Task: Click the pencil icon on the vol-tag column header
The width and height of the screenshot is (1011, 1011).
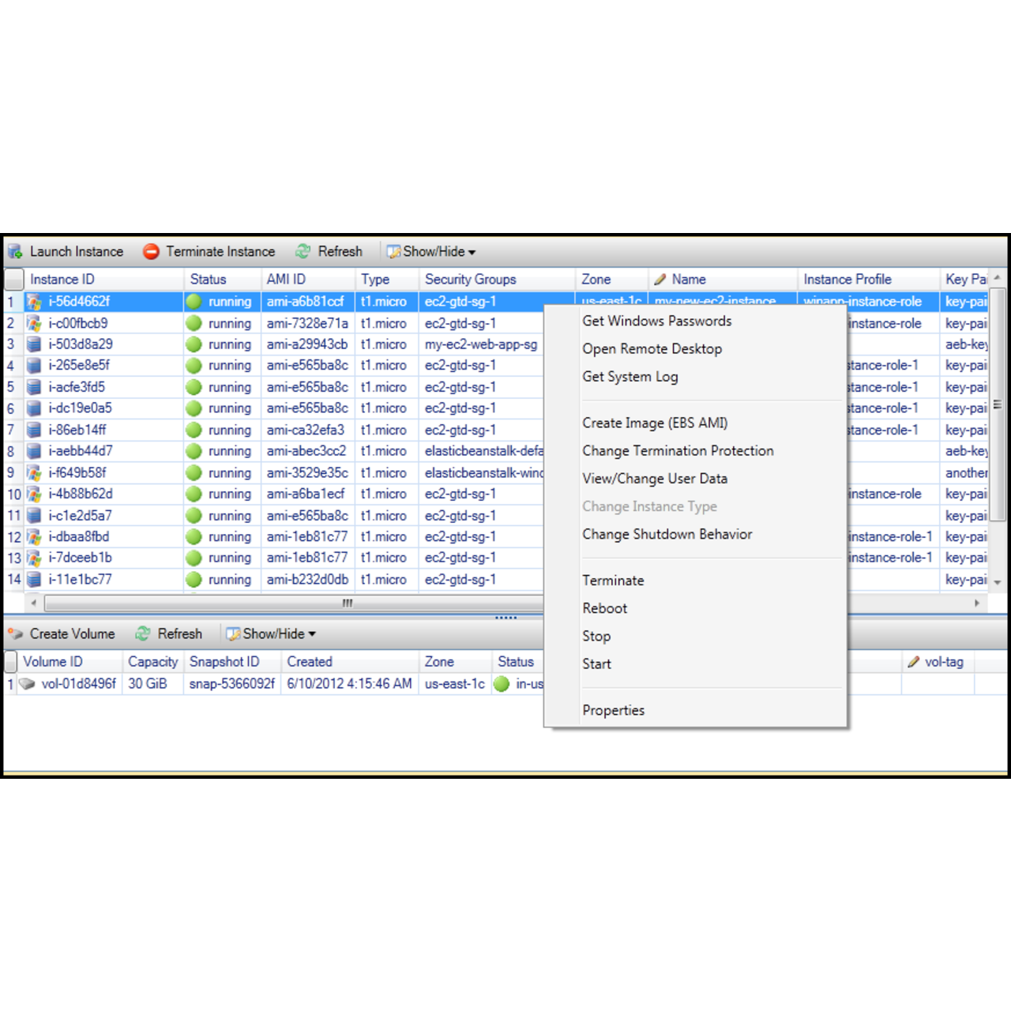Action: coord(915,662)
